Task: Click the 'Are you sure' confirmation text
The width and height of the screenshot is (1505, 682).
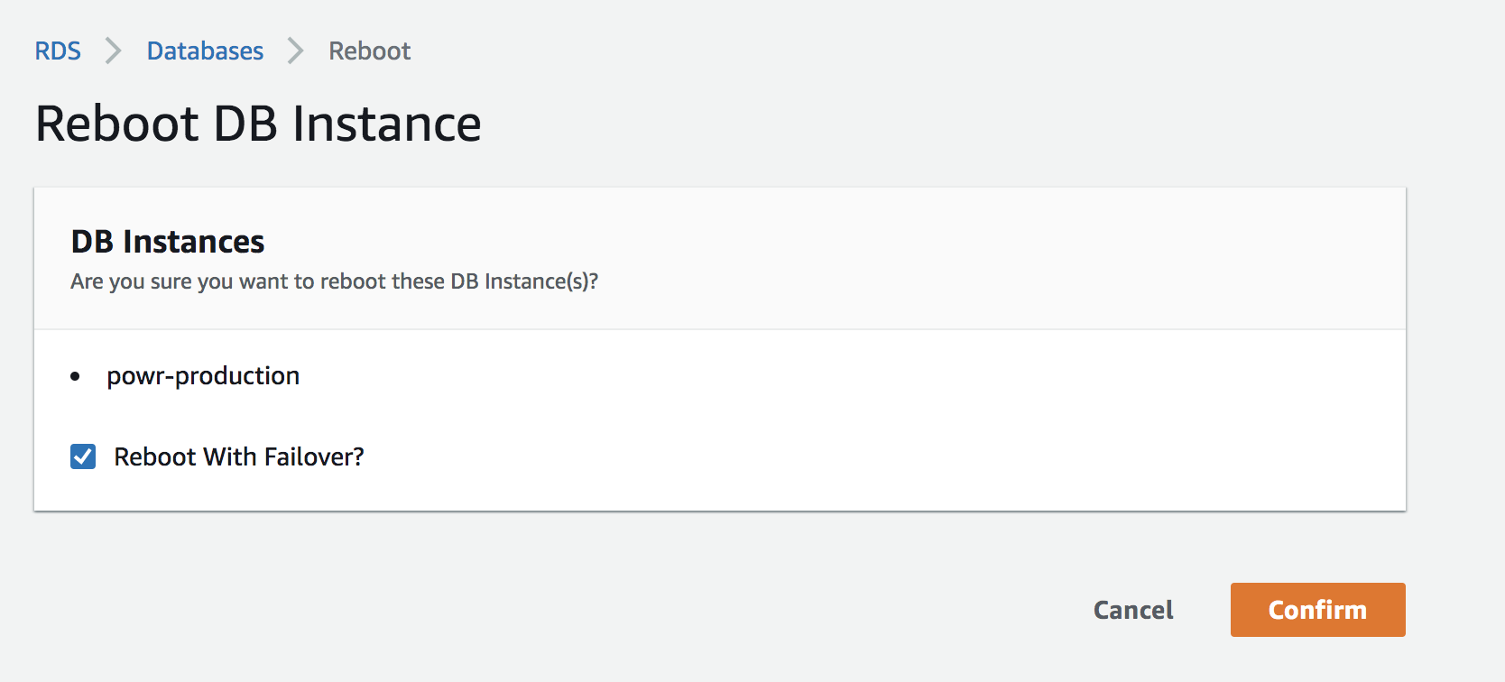Action: click(x=334, y=281)
